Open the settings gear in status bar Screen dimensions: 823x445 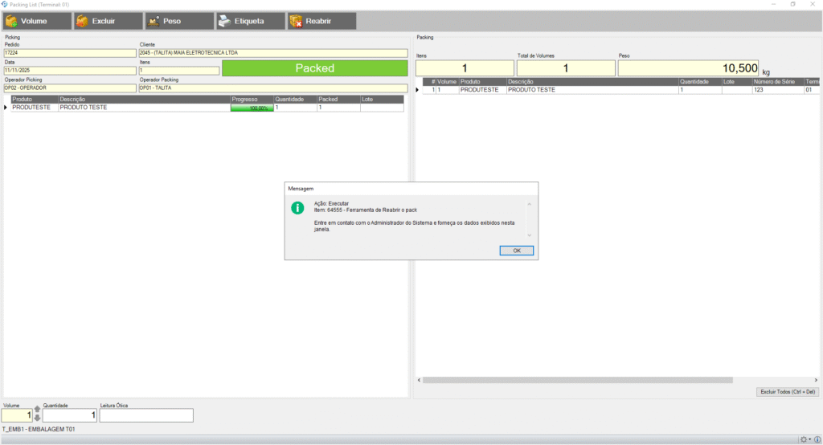pos(804,439)
